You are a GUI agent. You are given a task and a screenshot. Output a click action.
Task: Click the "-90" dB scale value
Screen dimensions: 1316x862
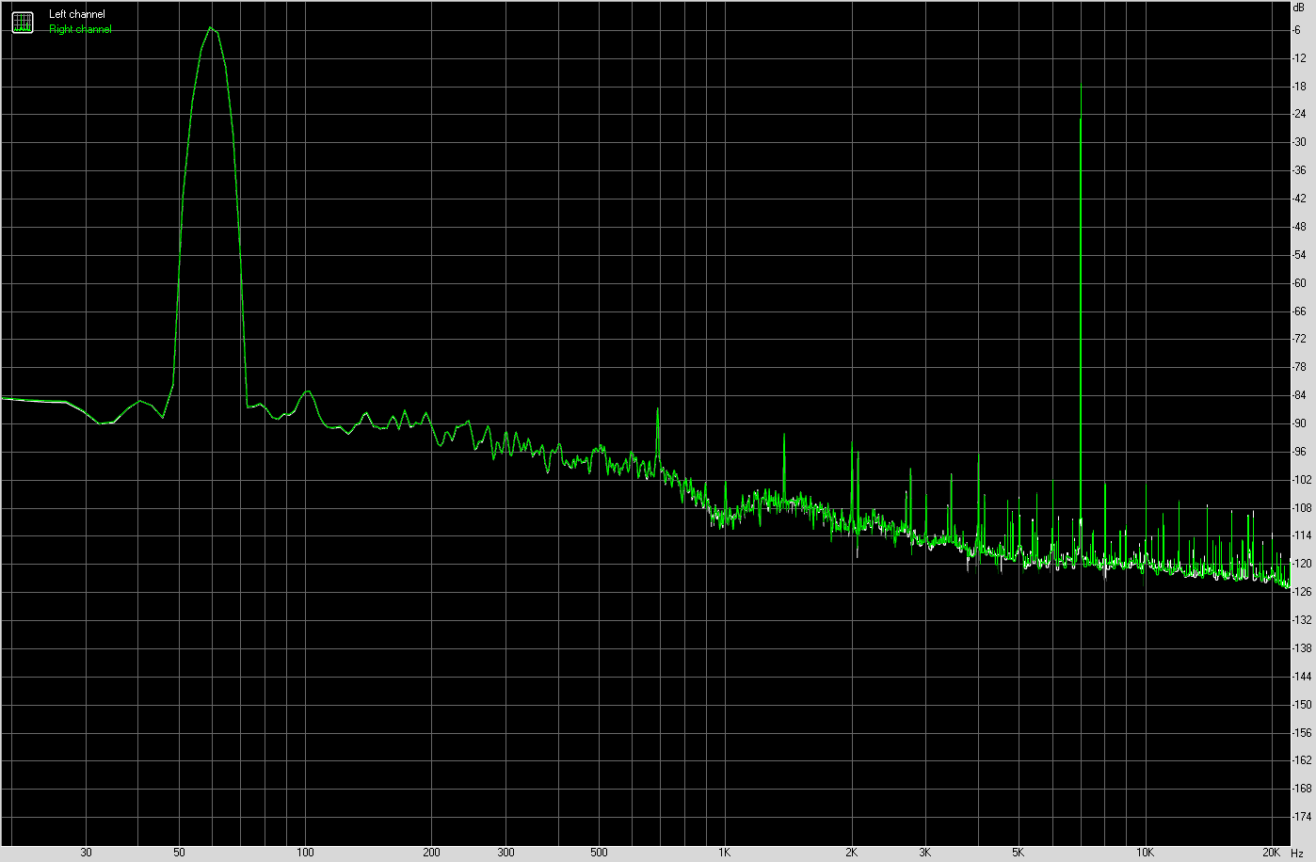click(x=1300, y=423)
